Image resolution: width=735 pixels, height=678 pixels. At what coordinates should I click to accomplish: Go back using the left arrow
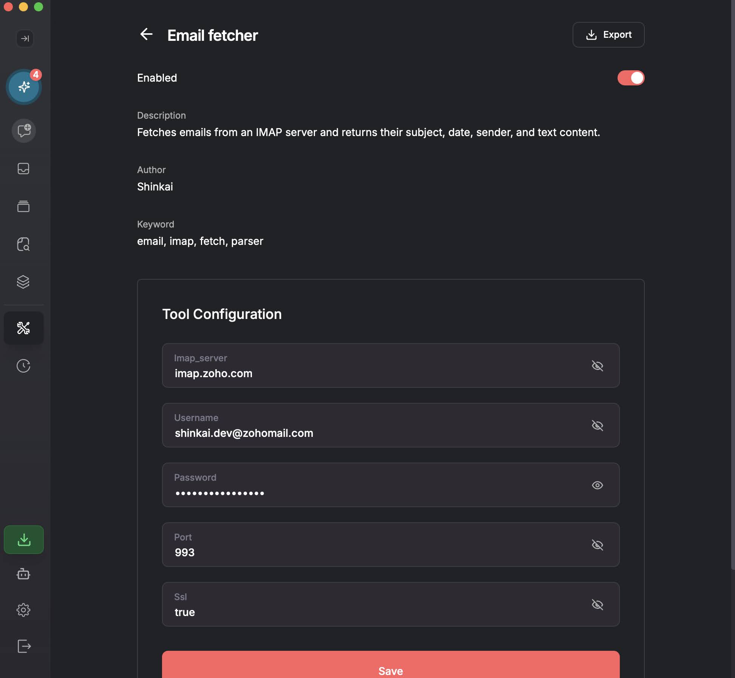[147, 34]
